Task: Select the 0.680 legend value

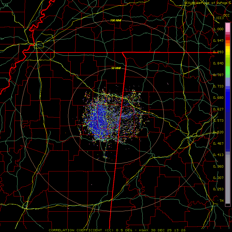Action: pos(218,98)
